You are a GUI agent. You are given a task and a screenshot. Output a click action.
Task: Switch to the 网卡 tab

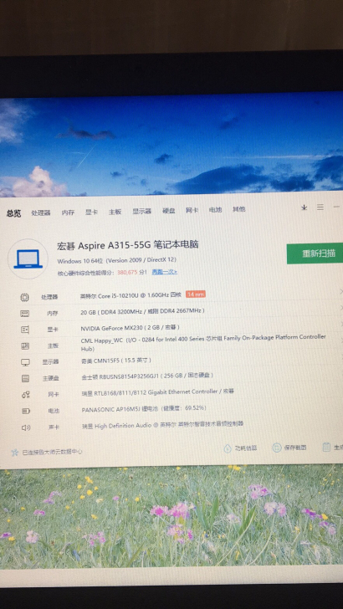pyautogui.click(x=192, y=210)
